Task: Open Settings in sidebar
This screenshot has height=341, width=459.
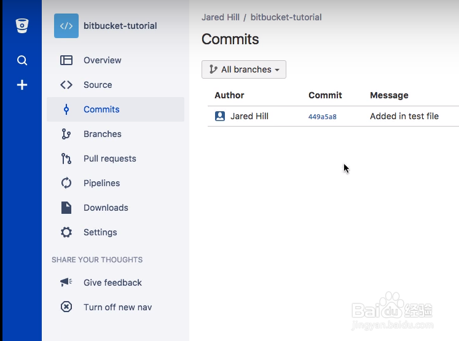Action: pos(116,232)
